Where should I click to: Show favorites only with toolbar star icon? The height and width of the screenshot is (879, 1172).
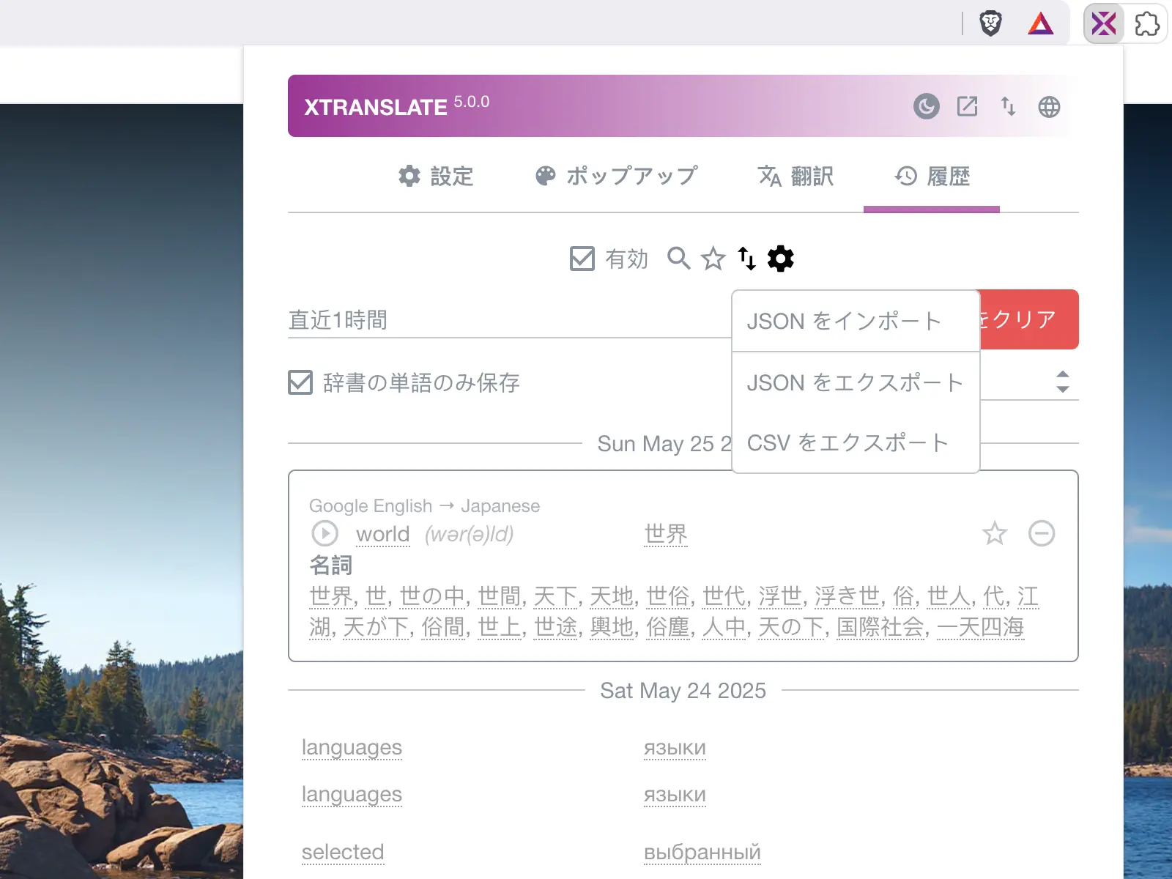[x=713, y=259]
